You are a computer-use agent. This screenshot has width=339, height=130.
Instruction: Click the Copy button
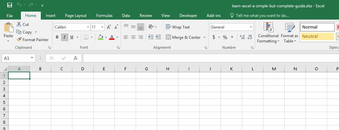[x=24, y=32]
